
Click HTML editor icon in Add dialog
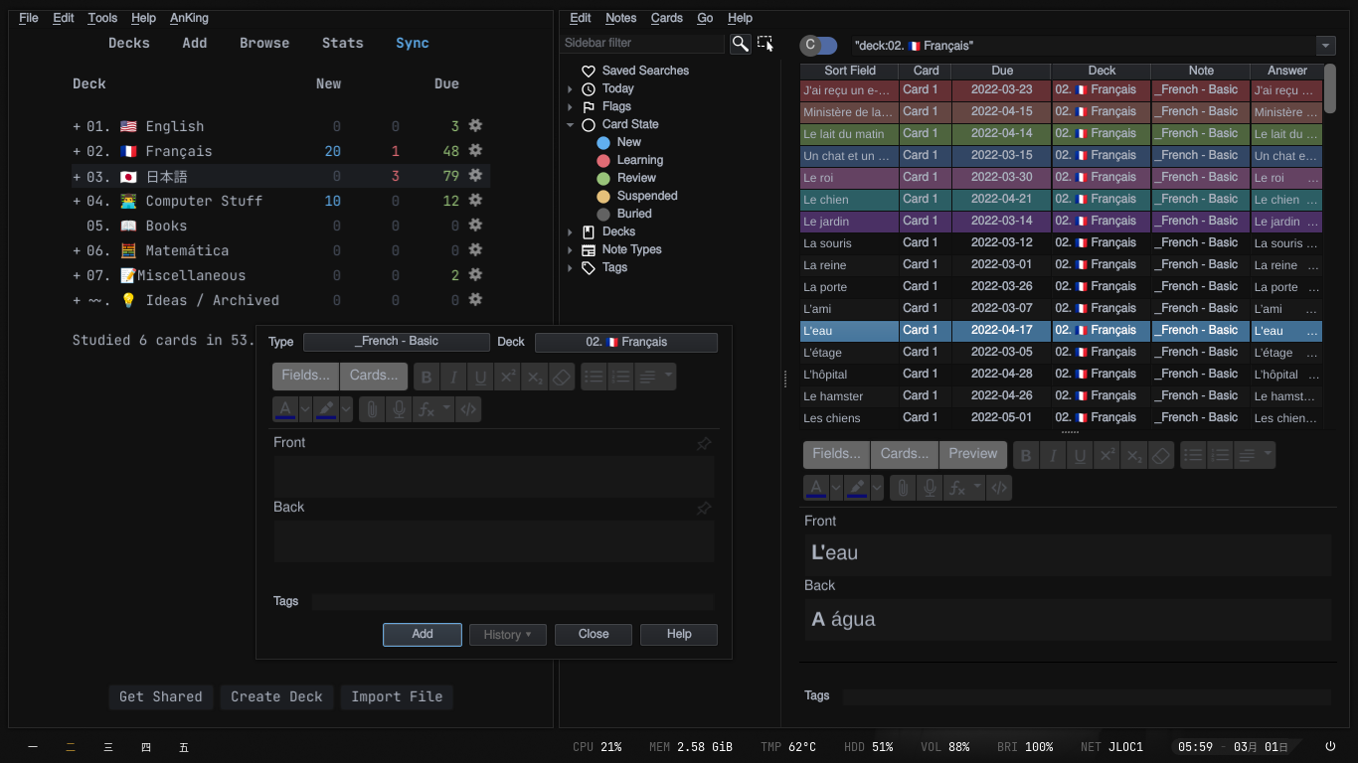pyautogui.click(x=468, y=409)
